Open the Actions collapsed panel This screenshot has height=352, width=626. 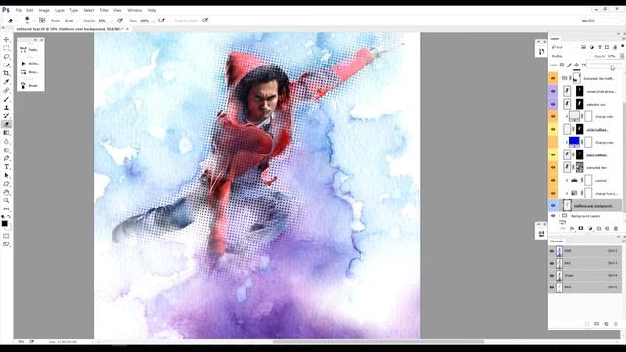(x=30, y=63)
